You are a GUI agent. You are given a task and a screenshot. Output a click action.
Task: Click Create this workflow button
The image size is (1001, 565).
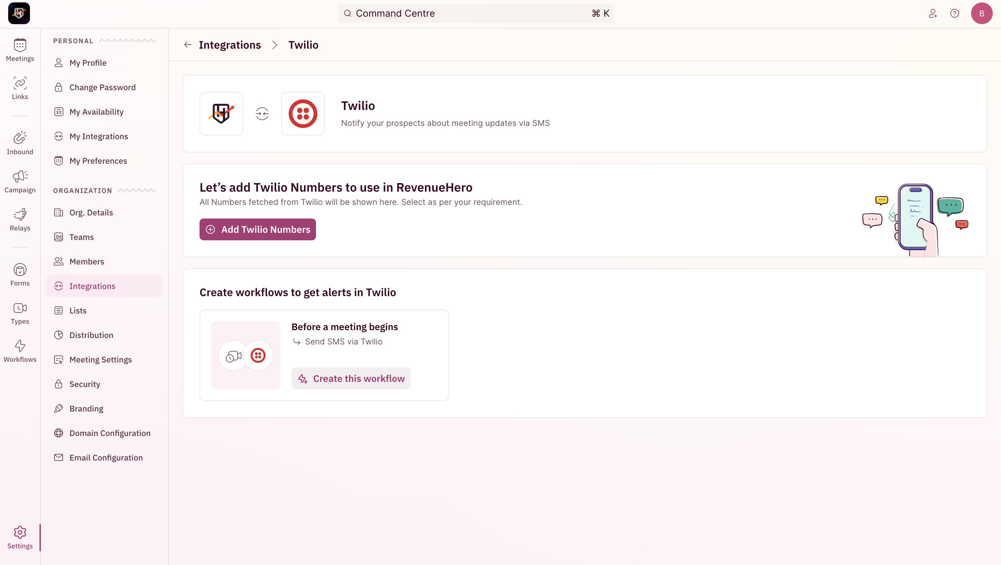click(351, 378)
